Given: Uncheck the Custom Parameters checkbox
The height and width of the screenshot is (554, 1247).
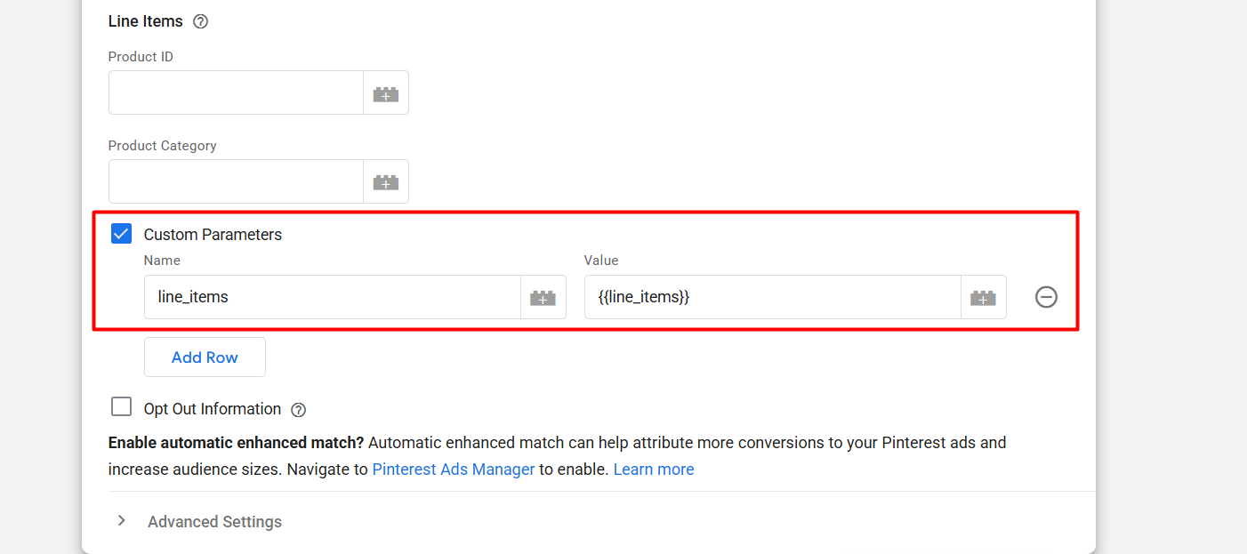Looking at the screenshot, I should click(x=121, y=234).
